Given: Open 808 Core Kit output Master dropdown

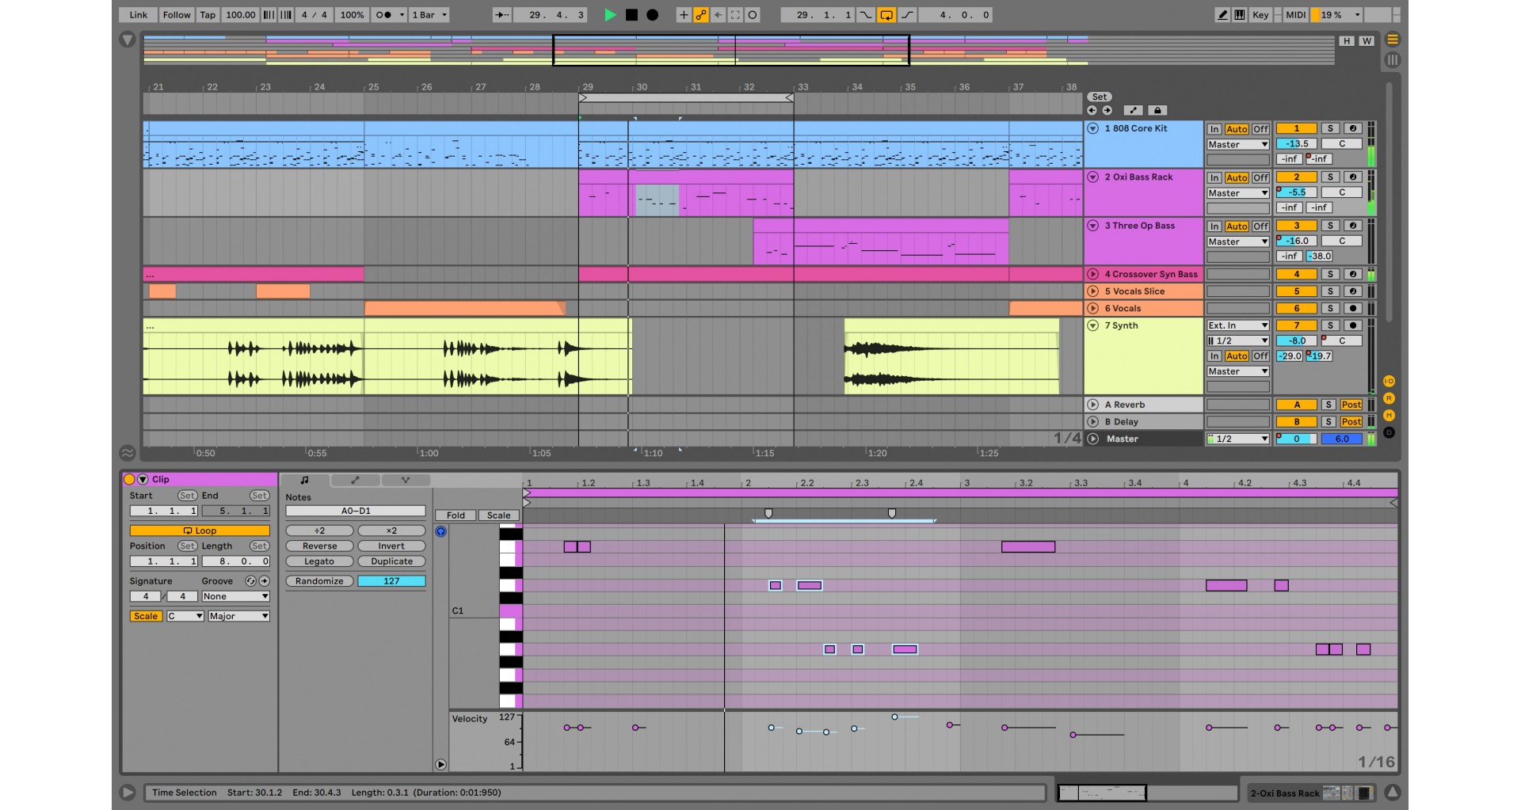Looking at the screenshot, I should point(1237,145).
